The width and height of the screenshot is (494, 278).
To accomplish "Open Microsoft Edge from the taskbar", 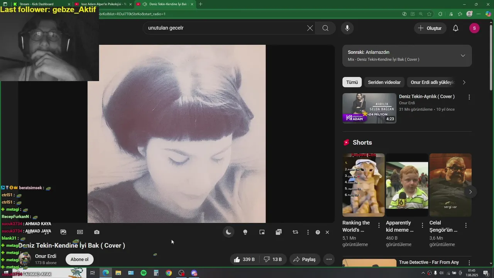I will pyautogui.click(x=105, y=273).
